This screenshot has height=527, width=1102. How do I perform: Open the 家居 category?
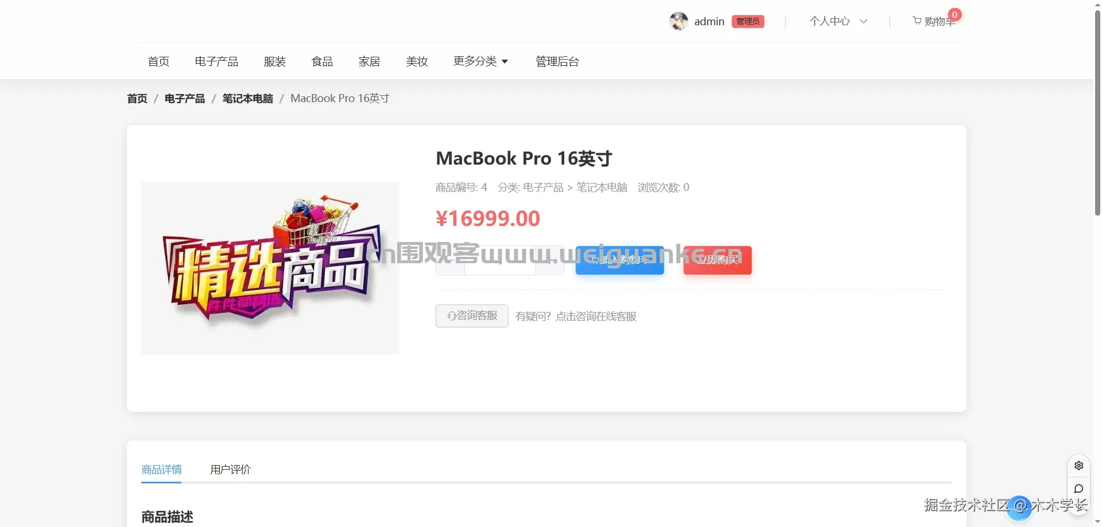pyautogui.click(x=370, y=61)
